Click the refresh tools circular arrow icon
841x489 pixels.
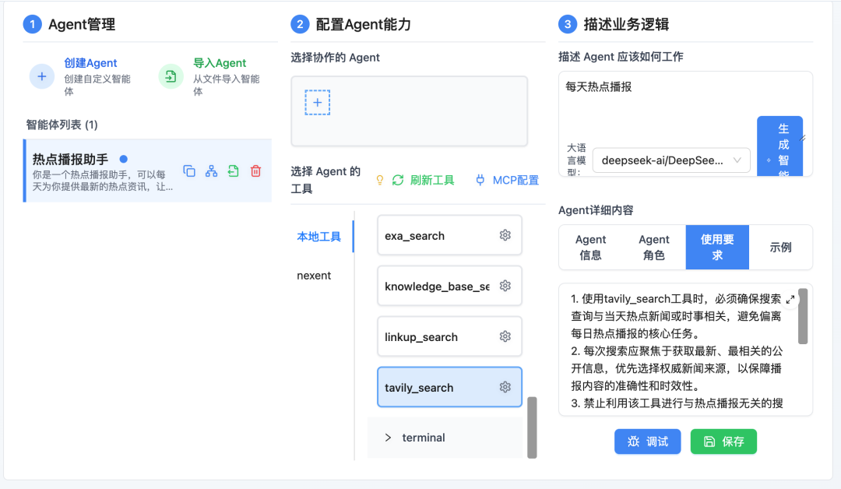click(x=397, y=180)
